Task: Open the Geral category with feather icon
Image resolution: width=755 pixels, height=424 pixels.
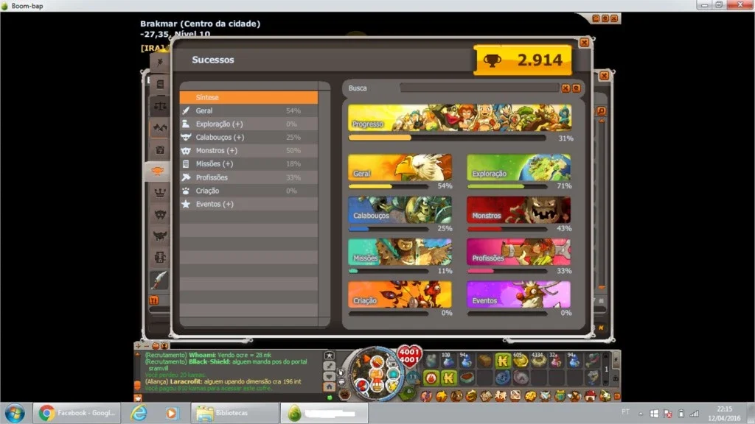Action: [248, 110]
